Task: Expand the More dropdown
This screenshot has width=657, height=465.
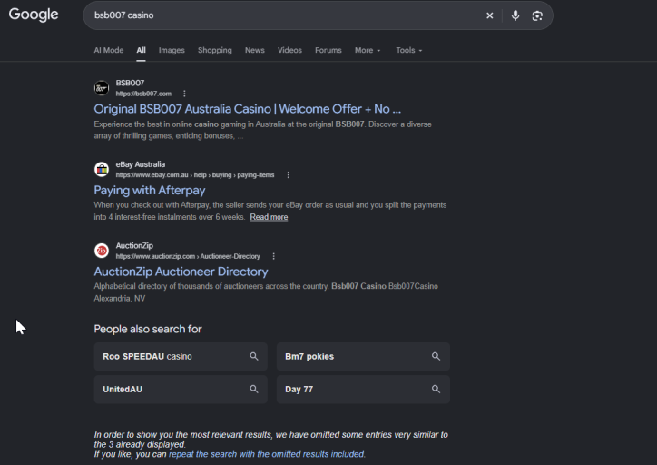Action: point(368,50)
